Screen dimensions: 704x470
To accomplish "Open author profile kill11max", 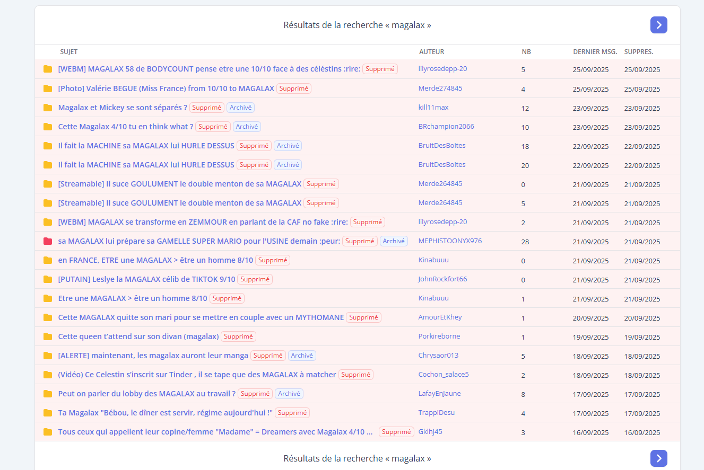I will [x=433, y=108].
